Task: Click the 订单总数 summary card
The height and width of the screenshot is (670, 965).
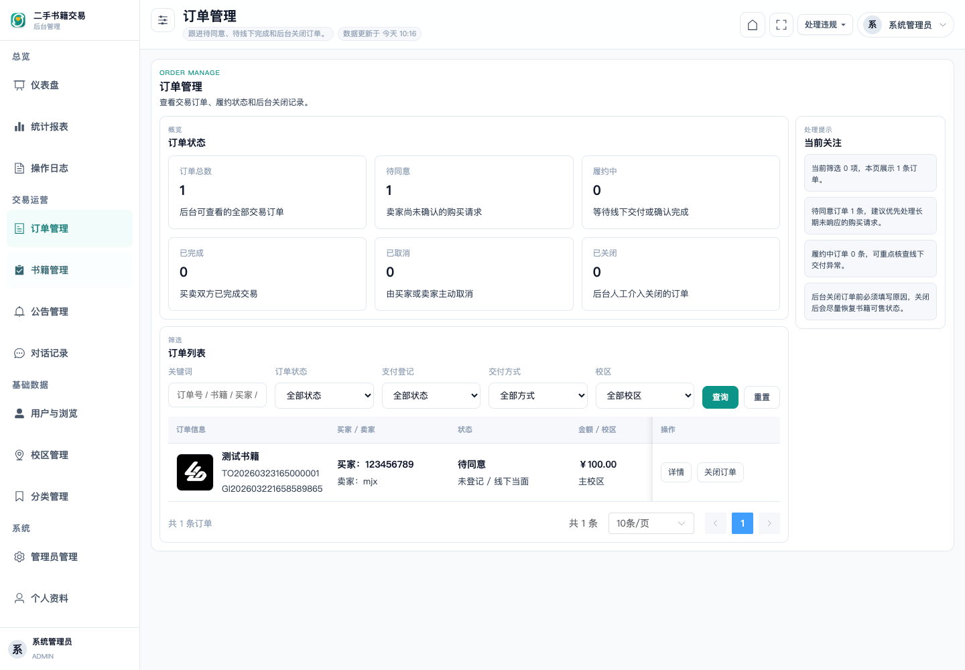Action: (267, 192)
